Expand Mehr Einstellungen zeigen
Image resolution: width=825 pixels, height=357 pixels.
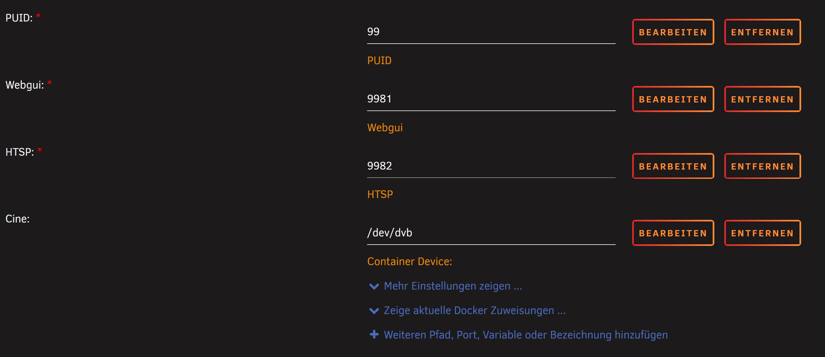(453, 286)
